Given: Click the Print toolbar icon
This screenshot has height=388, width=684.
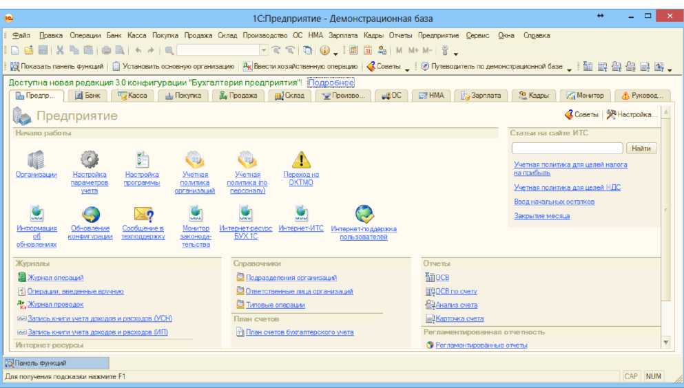Looking at the screenshot, I should coord(106,50).
